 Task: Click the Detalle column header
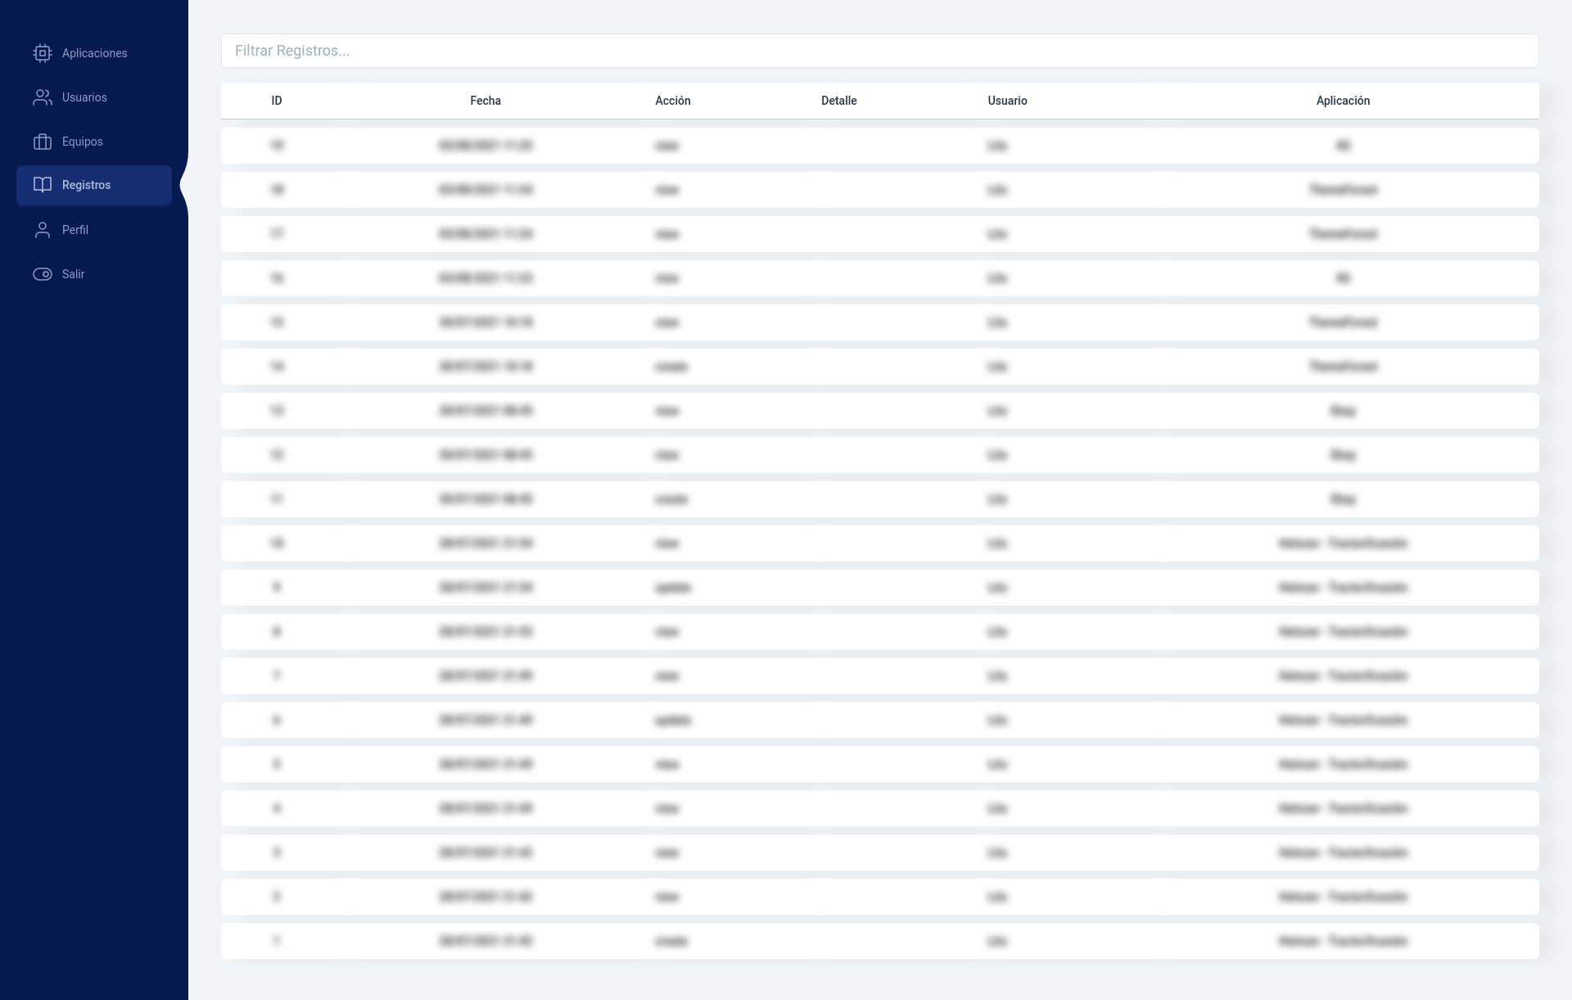point(839,101)
